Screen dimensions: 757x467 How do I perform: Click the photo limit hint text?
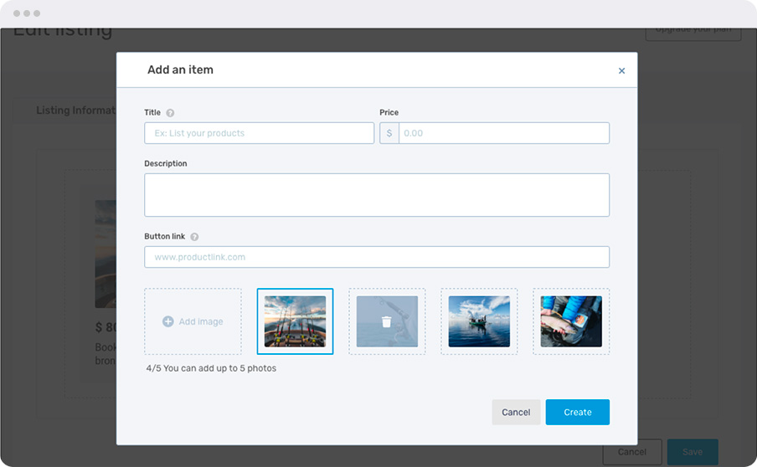[x=212, y=368]
